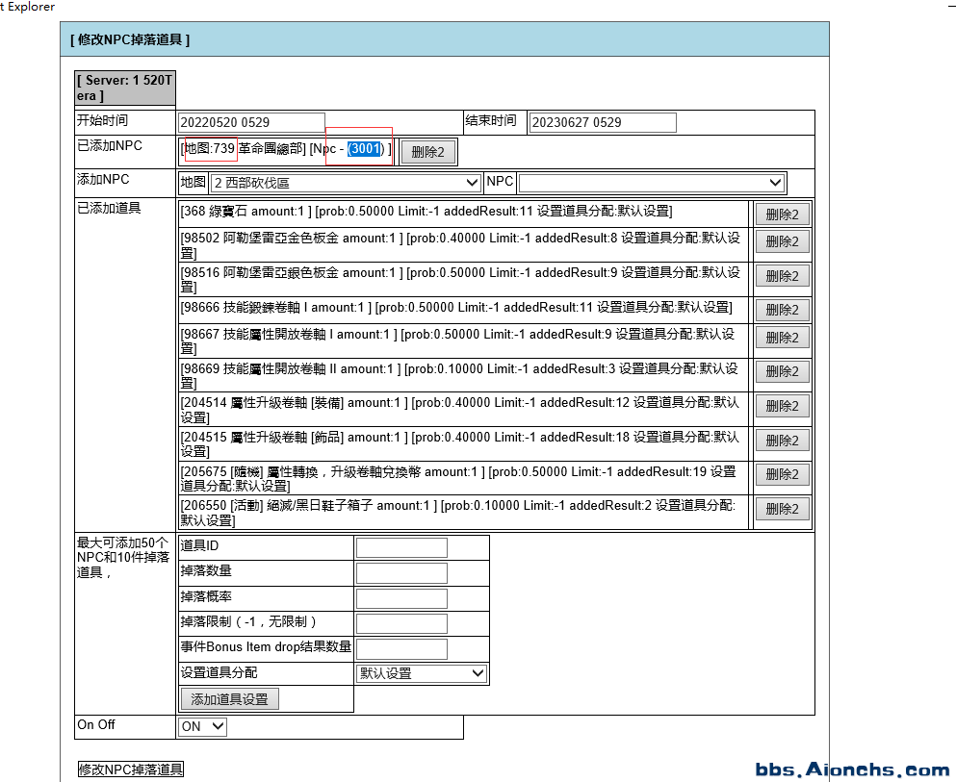Submit with the 修改NPC掉落道具 button
This screenshot has width=956, height=782.
click(x=130, y=769)
